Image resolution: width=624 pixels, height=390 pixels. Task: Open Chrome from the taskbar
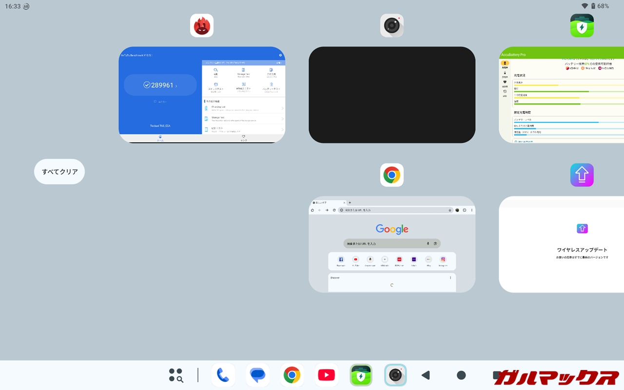point(292,375)
